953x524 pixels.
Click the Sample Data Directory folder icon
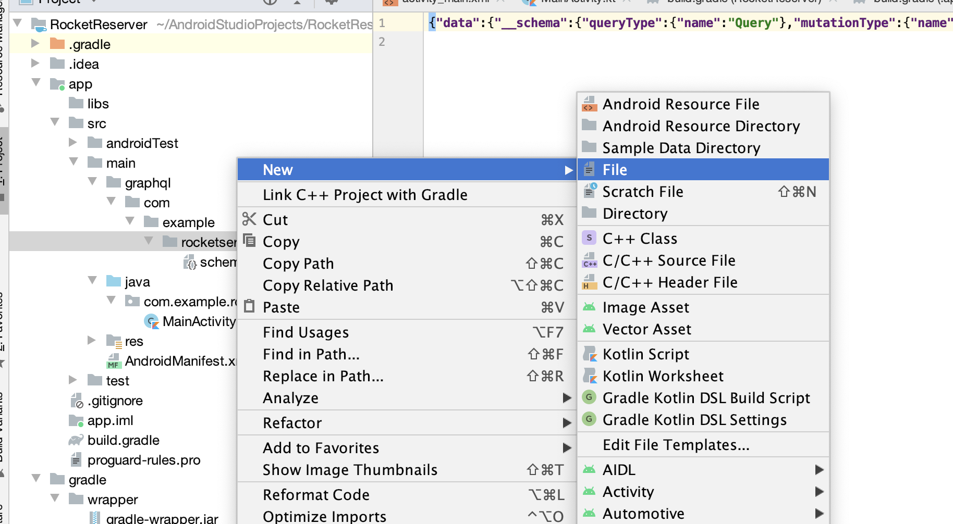point(589,147)
